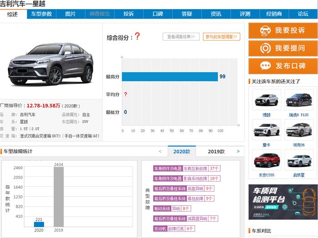Click the 减震器异响 fault tag

click(x=186, y=218)
